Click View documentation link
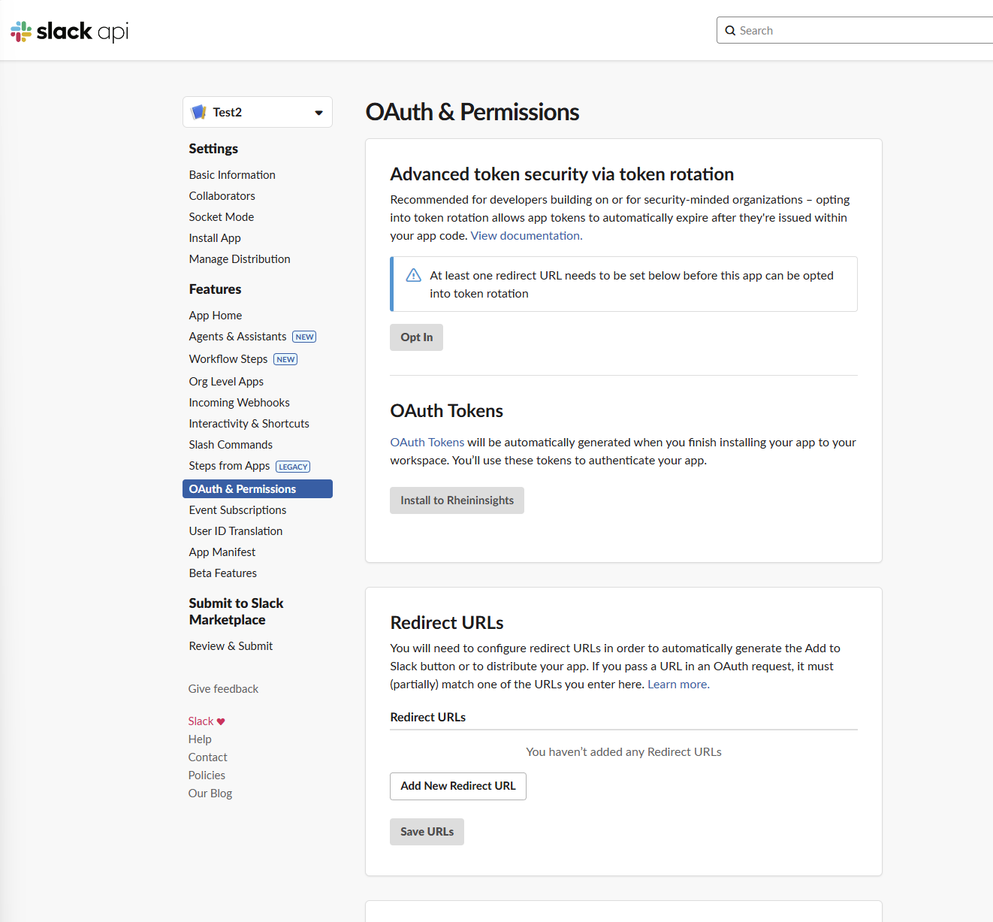The height and width of the screenshot is (922, 993). coord(527,236)
